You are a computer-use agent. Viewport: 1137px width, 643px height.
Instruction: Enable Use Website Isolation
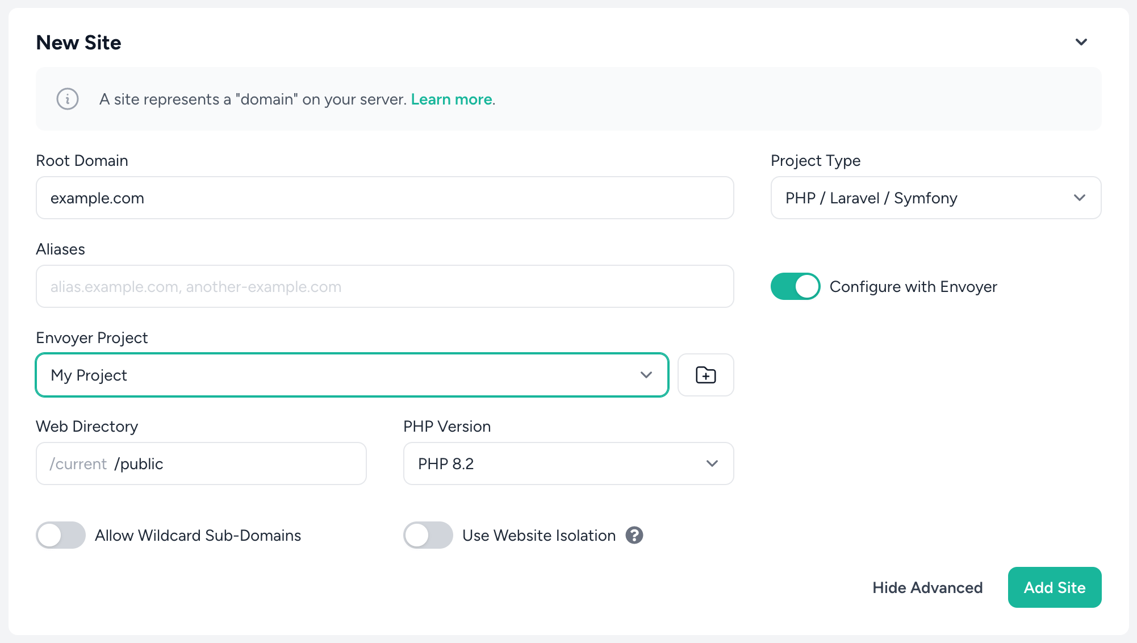pos(428,535)
